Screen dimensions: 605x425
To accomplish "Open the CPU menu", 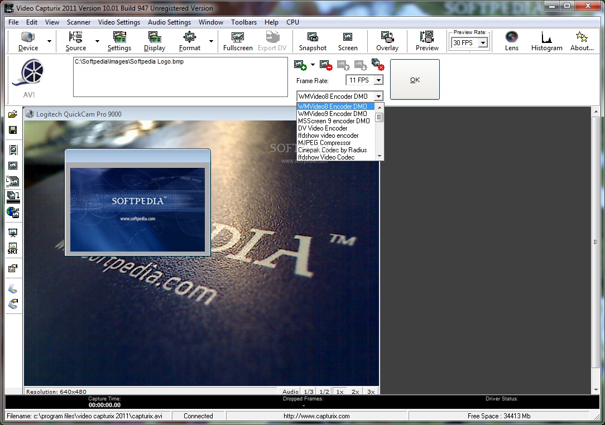I will (x=293, y=22).
